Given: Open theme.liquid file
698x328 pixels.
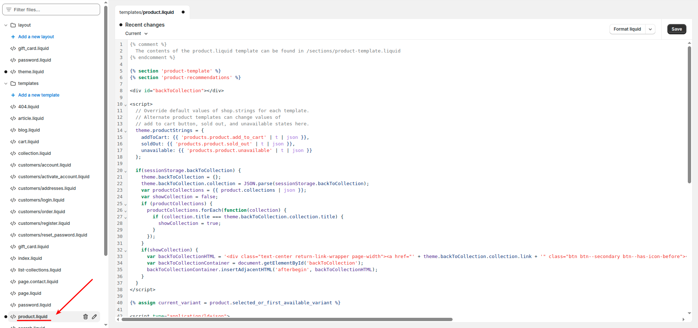Looking at the screenshot, I should 31,72.
